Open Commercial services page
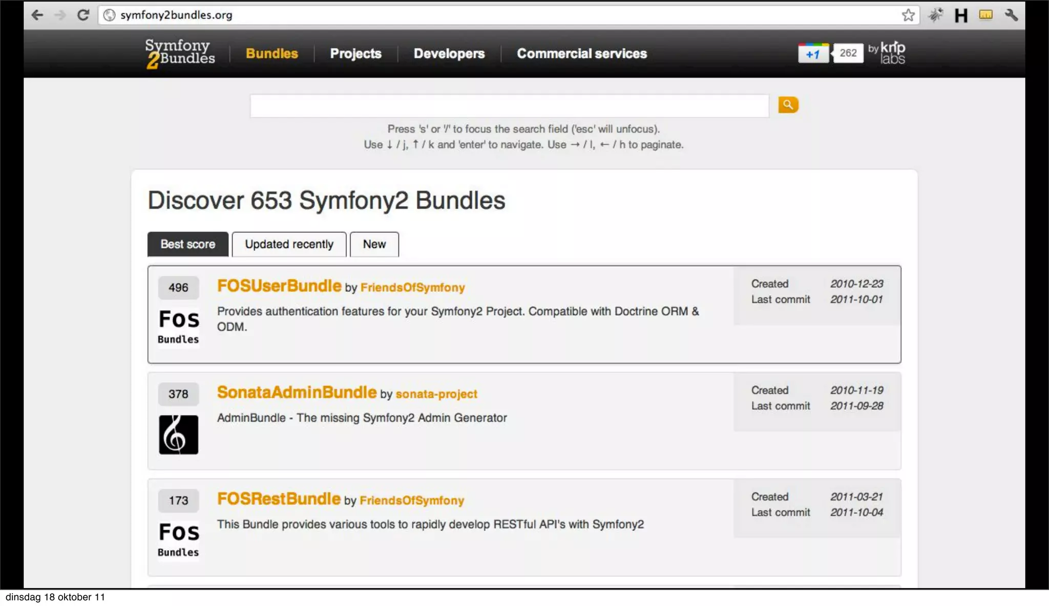This screenshot has width=1049, height=606. point(581,53)
